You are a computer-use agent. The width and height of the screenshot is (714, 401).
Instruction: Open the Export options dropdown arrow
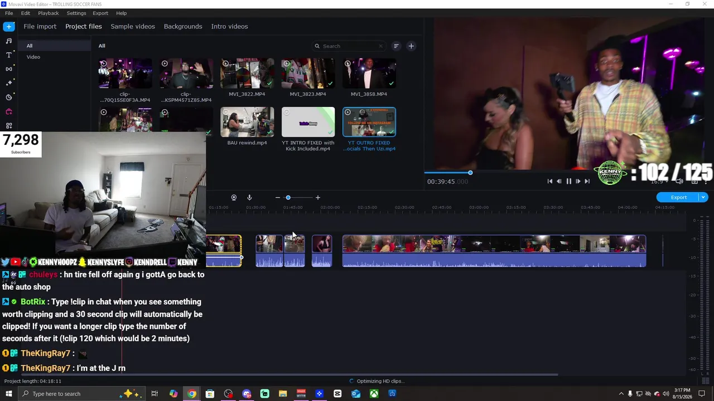coord(703,197)
